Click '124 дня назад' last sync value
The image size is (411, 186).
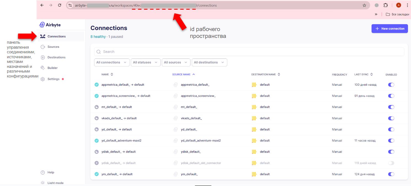(364, 174)
